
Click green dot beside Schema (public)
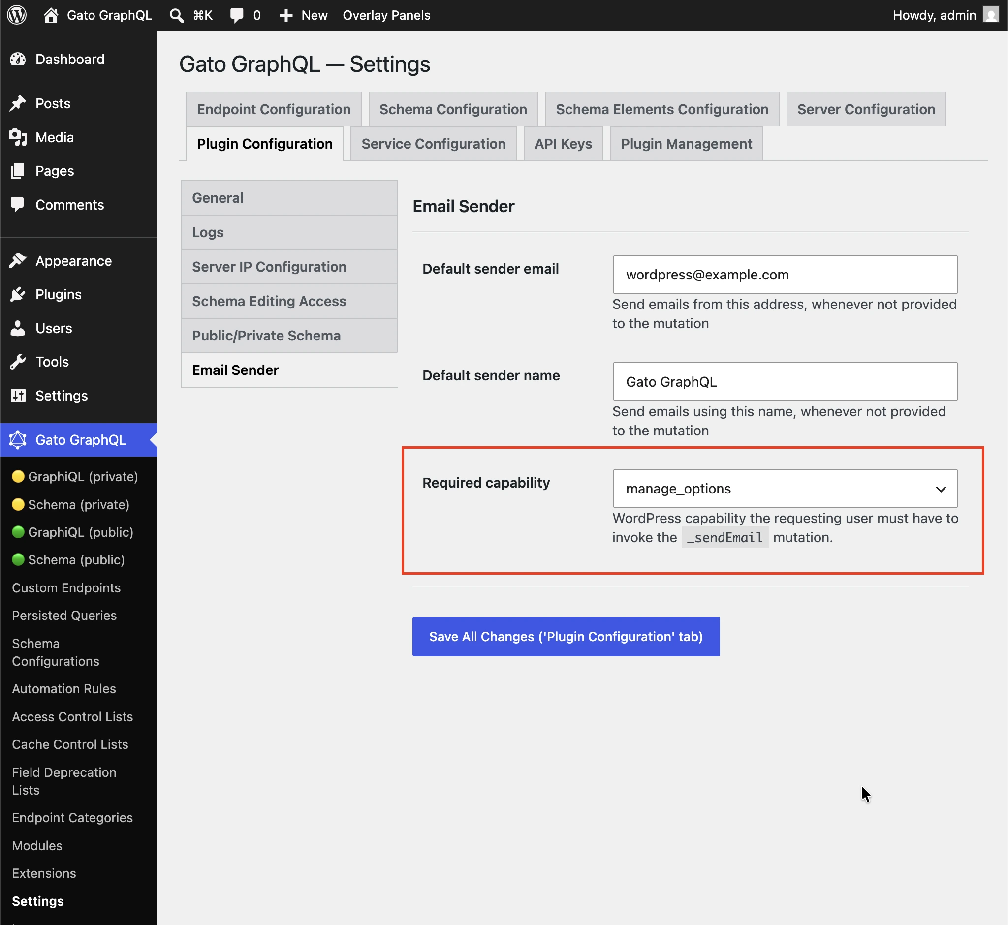[18, 559]
